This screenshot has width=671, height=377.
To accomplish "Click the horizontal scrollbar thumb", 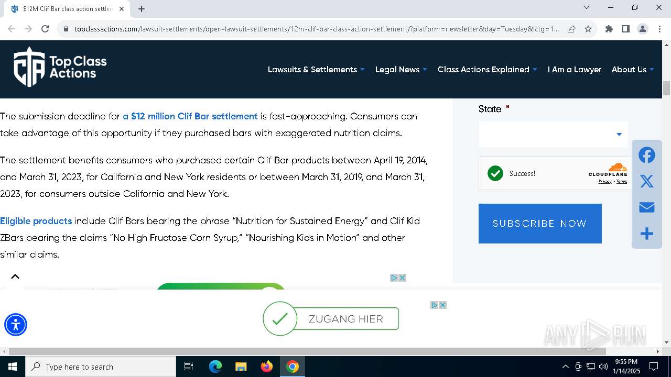I will 307,351.
